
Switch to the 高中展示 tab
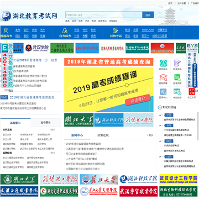(x=46, y=123)
